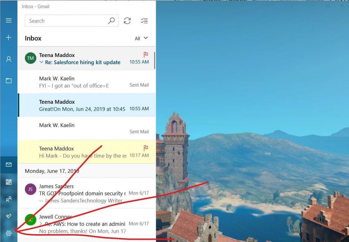Switch to the To Do view
Screen dimensions: 349x242
click(9, 216)
